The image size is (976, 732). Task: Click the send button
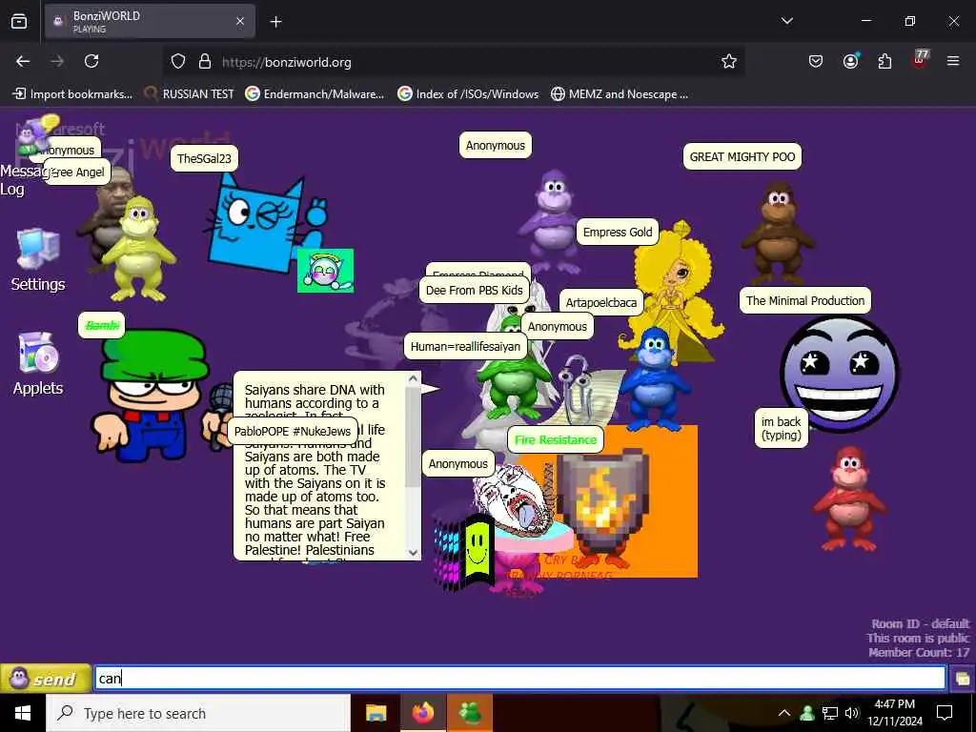pos(46,678)
